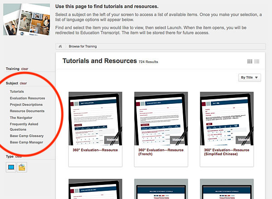Switch to grid view layout
This screenshot has height=199, width=272.
(x=250, y=62)
